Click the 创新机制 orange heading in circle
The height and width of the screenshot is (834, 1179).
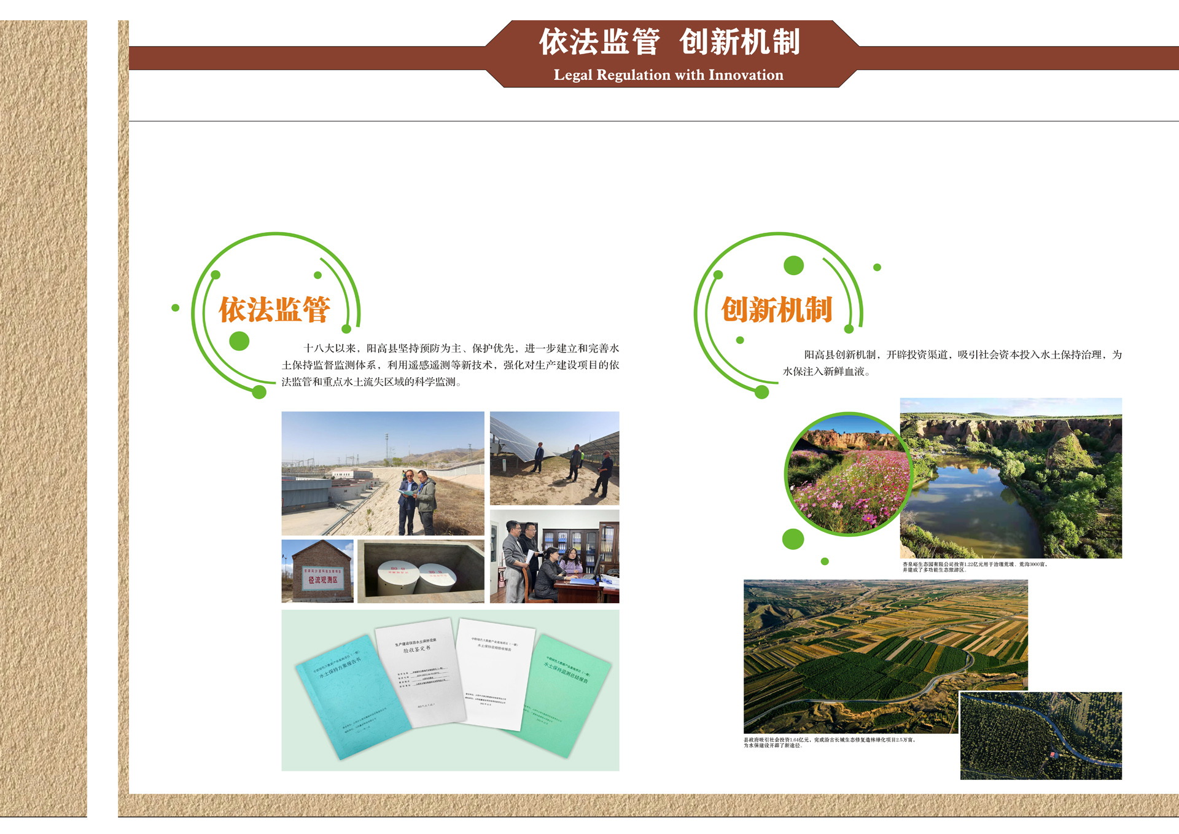click(x=777, y=310)
